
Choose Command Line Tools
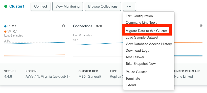pyautogui.click(x=141, y=22)
